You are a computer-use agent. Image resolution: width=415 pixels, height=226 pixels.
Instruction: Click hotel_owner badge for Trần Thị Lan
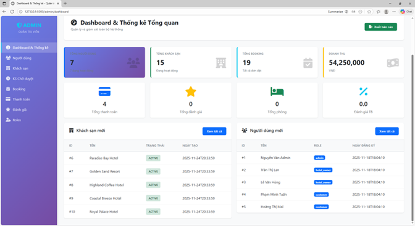(323, 170)
